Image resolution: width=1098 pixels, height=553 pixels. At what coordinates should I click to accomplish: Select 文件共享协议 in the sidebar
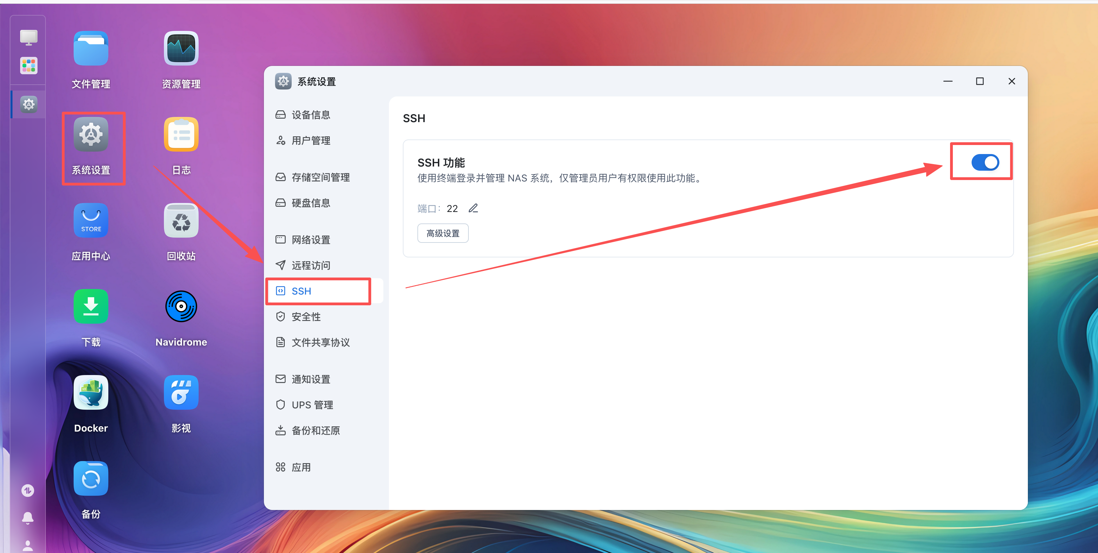pos(321,342)
